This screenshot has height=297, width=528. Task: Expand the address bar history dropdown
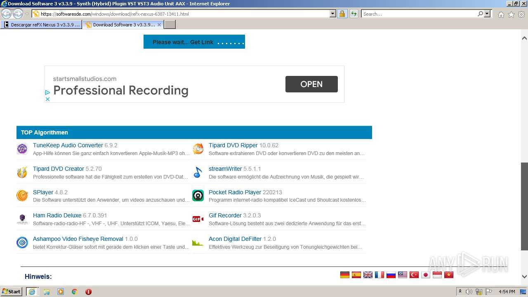(x=333, y=14)
